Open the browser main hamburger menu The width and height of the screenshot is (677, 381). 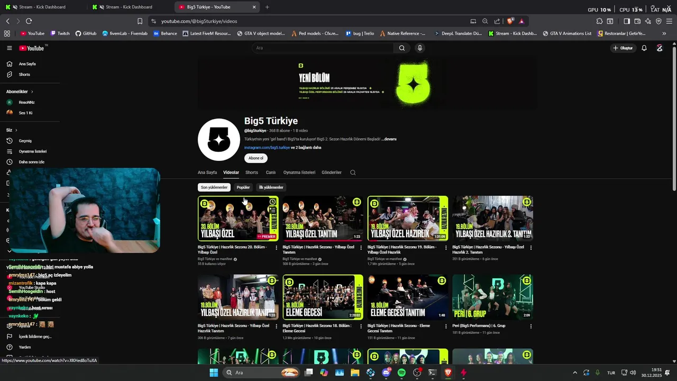[669, 21]
